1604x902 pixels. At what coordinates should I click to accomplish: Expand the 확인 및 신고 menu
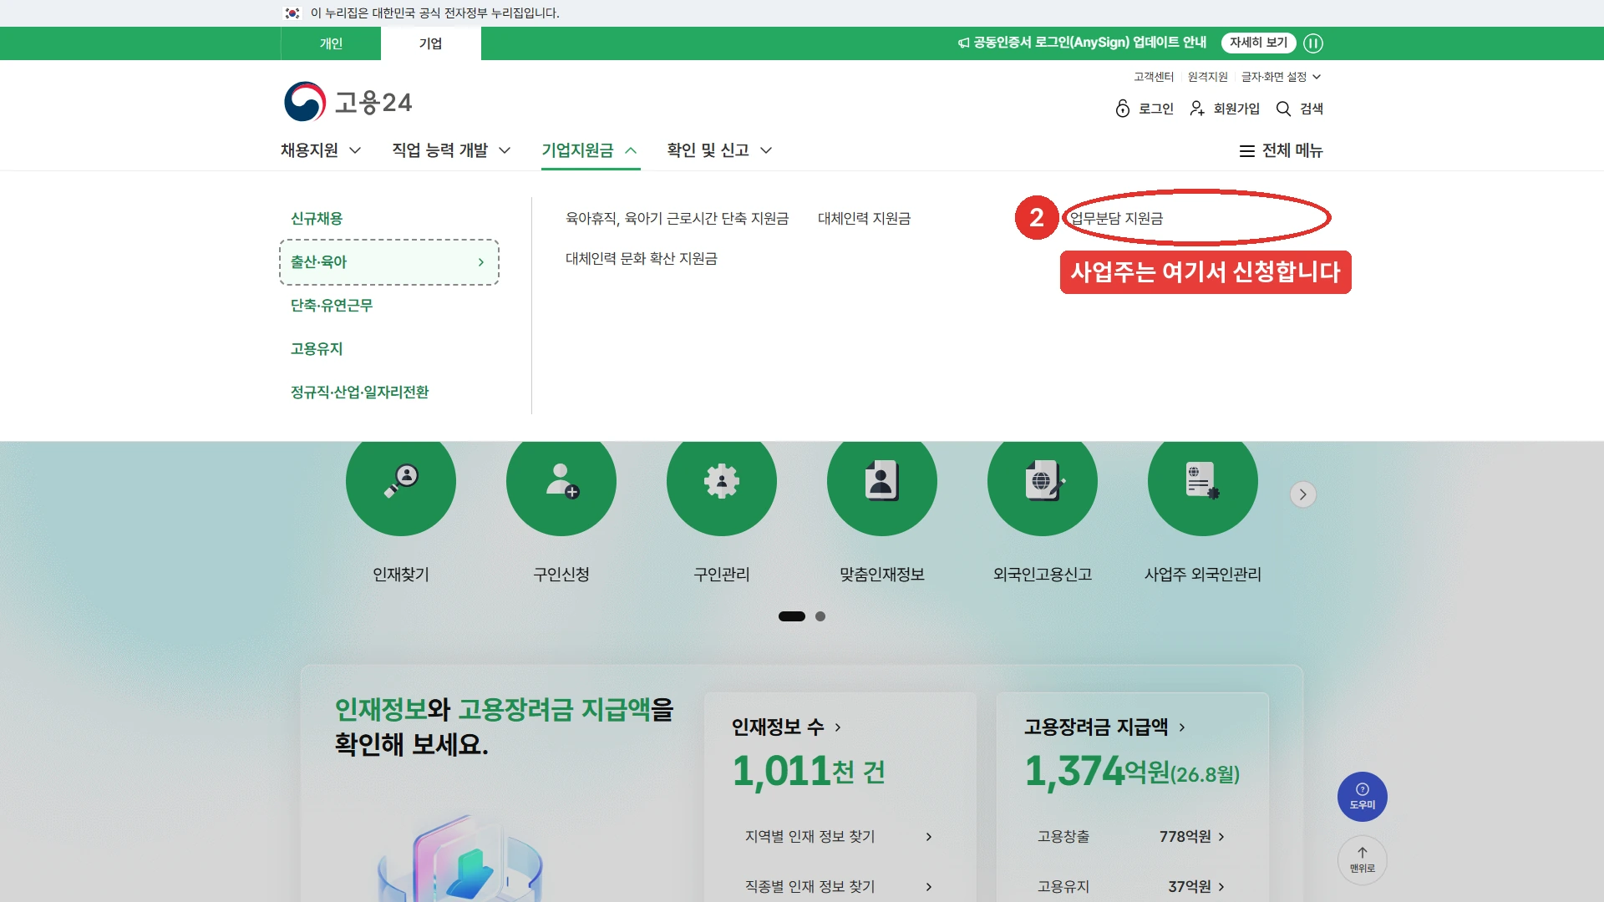719,150
